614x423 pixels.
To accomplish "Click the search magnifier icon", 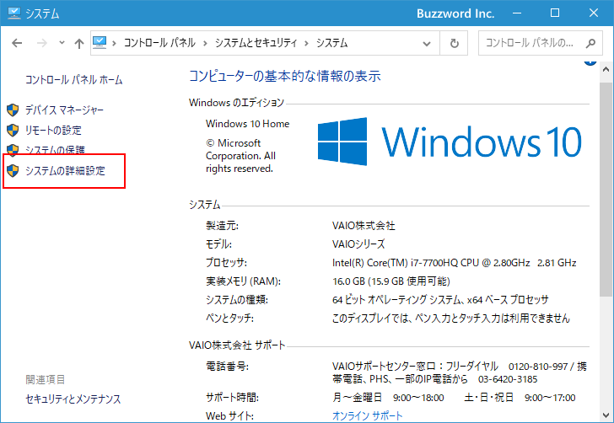I will point(590,43).
